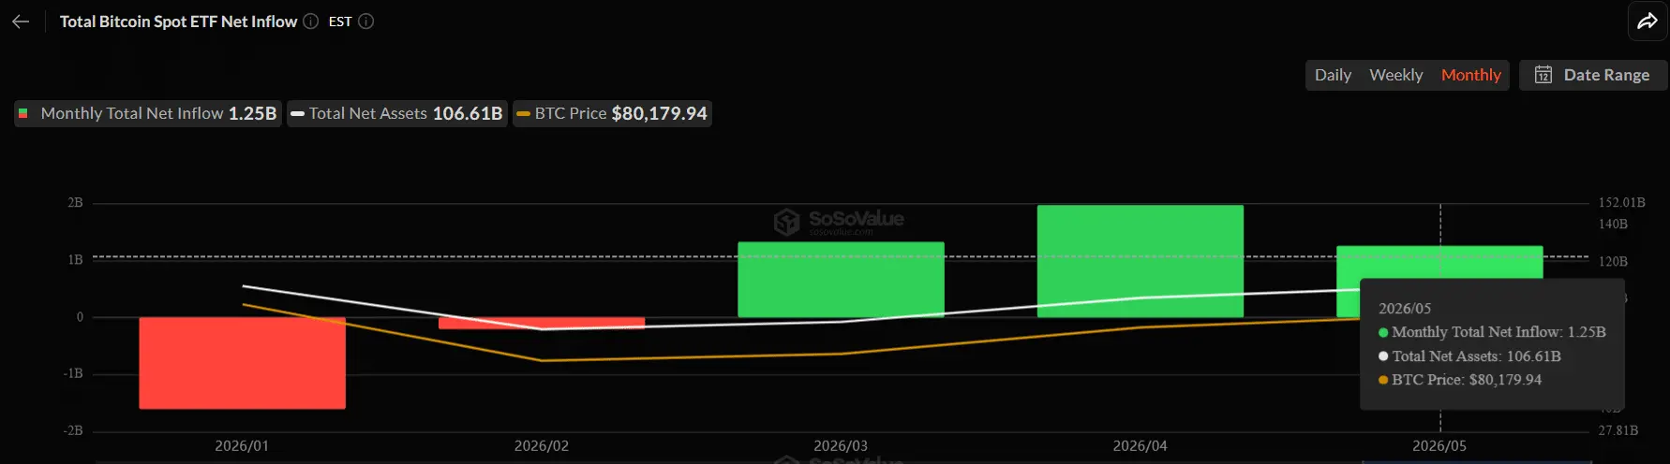Click the EST timezone label
Screen dimensions: 1670x464
340,22
